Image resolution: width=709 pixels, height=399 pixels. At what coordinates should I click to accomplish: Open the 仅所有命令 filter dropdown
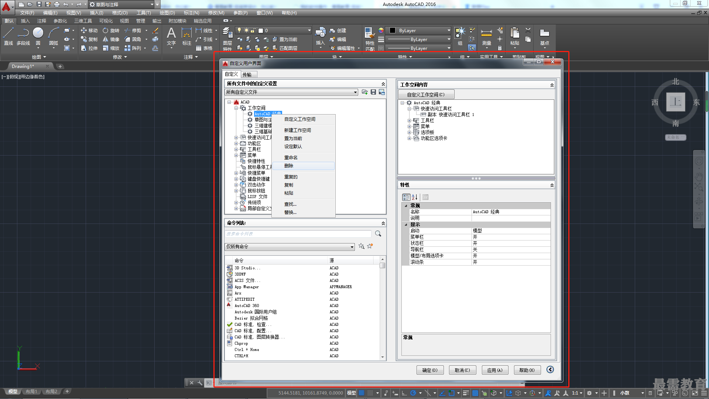tap(290, 246)
